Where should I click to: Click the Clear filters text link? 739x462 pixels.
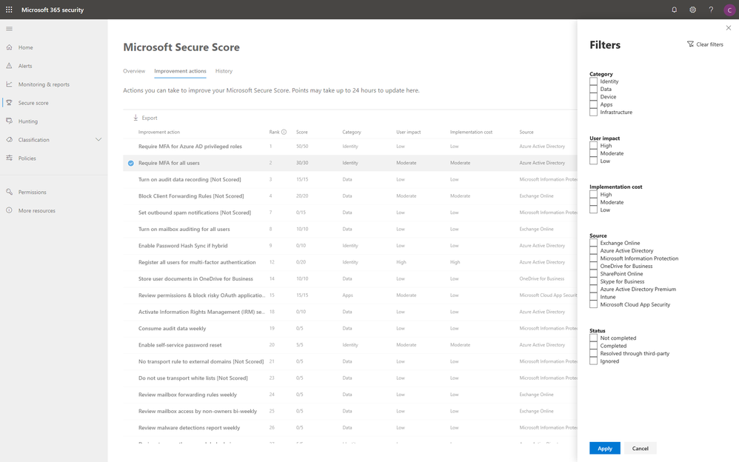(709, 44)
